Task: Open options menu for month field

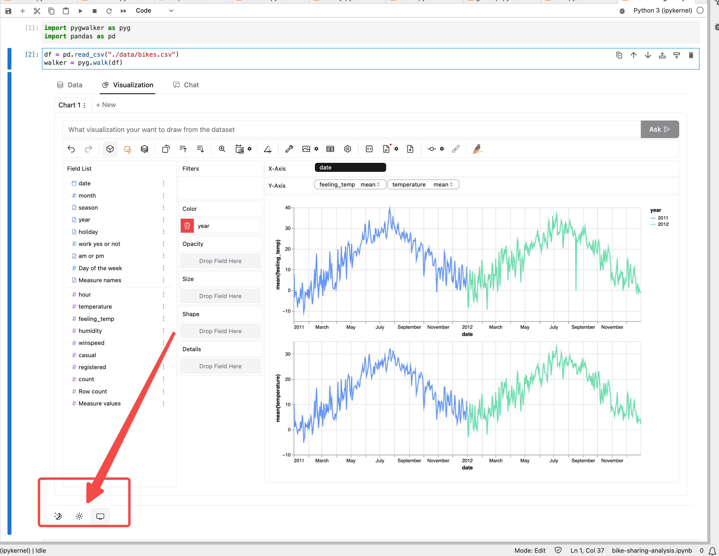Action: coord(163,196)
